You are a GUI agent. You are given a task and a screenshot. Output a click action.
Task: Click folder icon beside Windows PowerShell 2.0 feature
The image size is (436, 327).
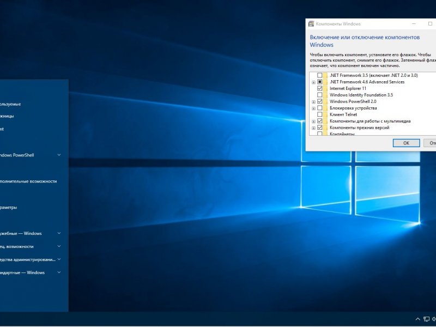click(325, 101)
